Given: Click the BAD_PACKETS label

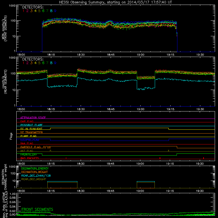Looking at the screenshot, I should [30, 158].
